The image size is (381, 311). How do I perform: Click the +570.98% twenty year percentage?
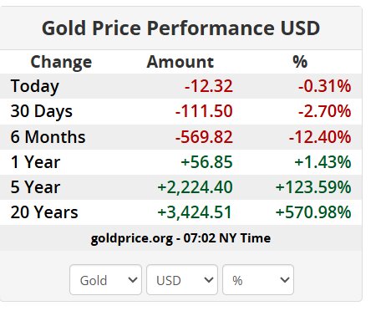[313, 212]
